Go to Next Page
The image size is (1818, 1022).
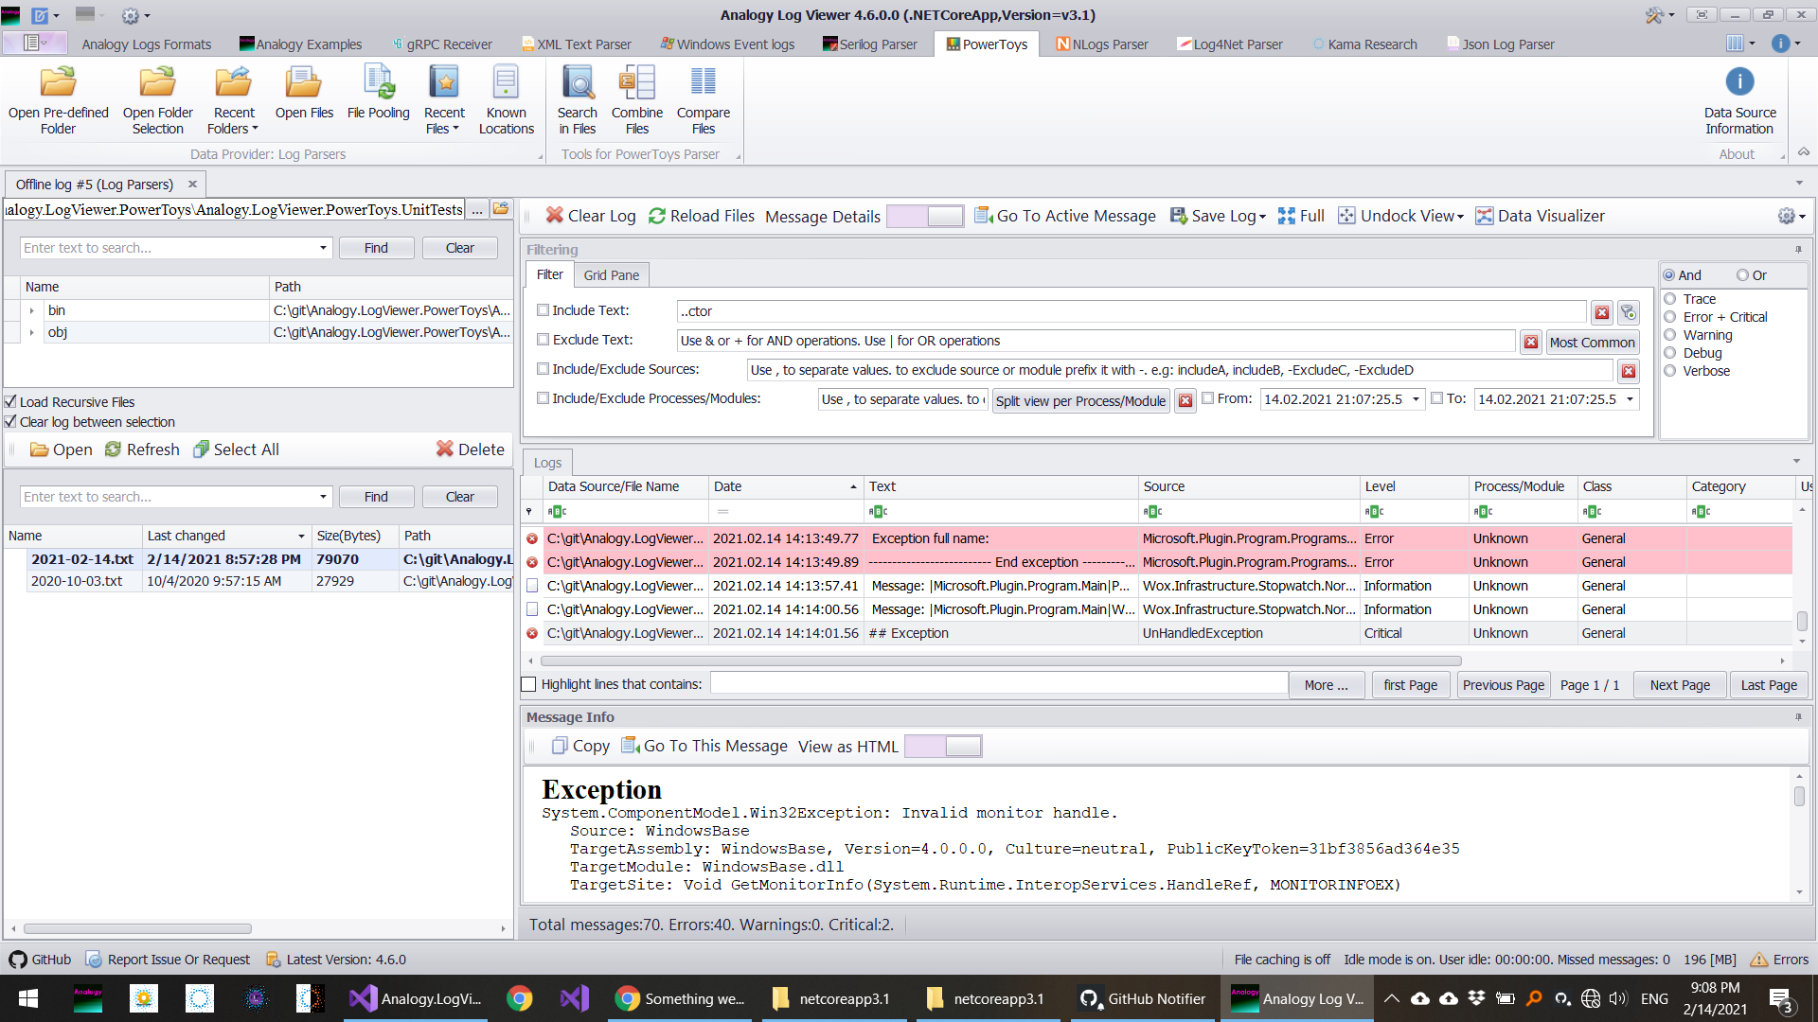tap(1680, 685)
